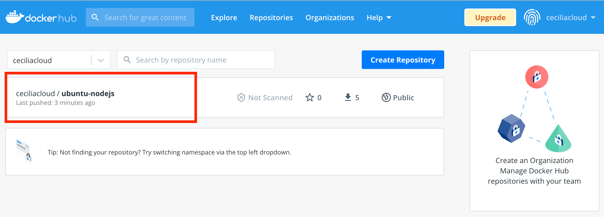
Task: Click the ceciliacloud username in the header
Action: click(566, 18)
